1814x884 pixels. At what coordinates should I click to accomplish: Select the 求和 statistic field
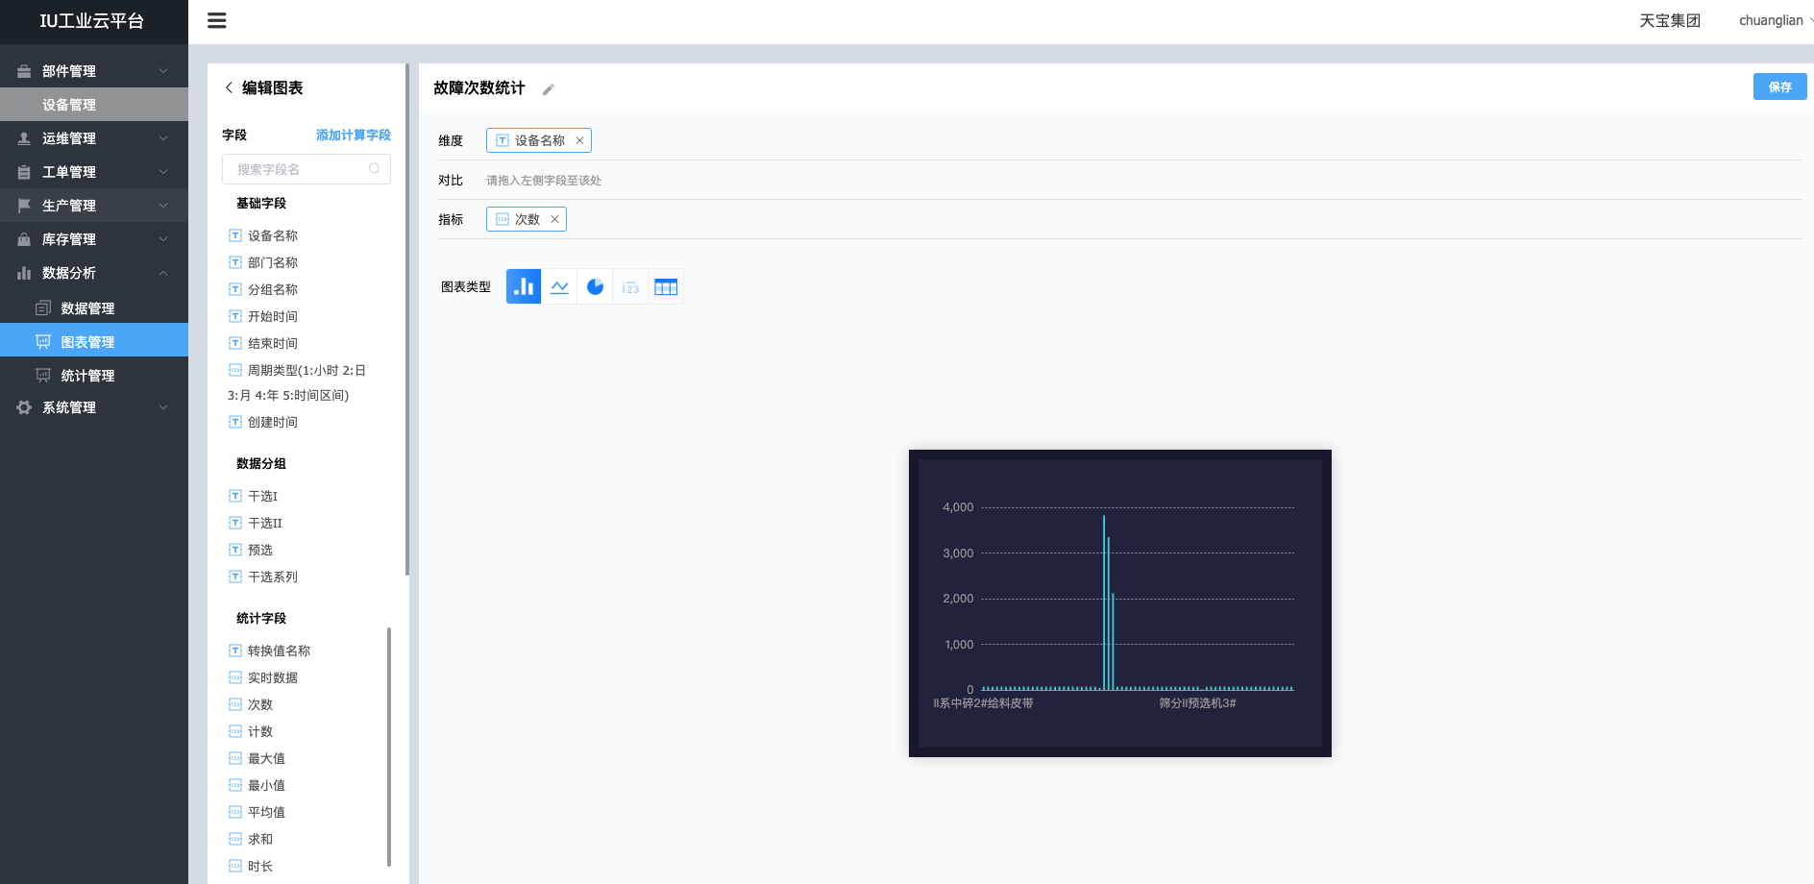pos(251,839)
